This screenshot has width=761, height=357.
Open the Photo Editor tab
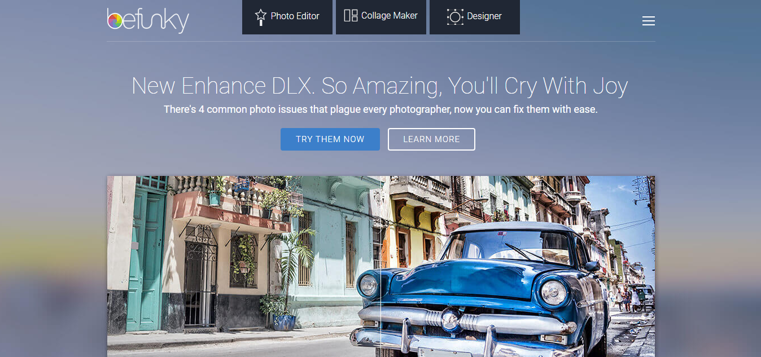[287, 17]
